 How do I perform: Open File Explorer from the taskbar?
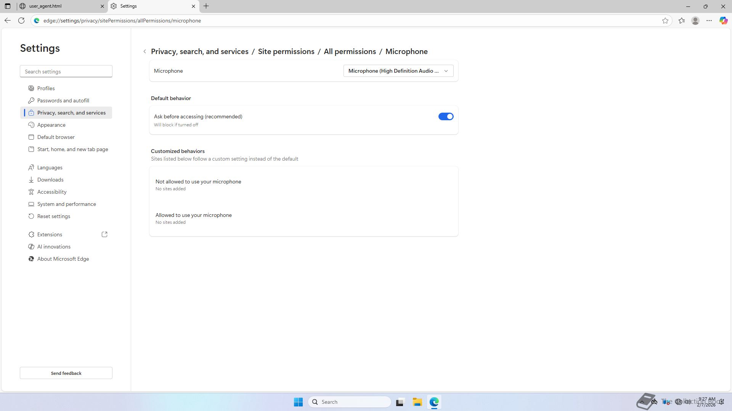[x=417, y=402]
